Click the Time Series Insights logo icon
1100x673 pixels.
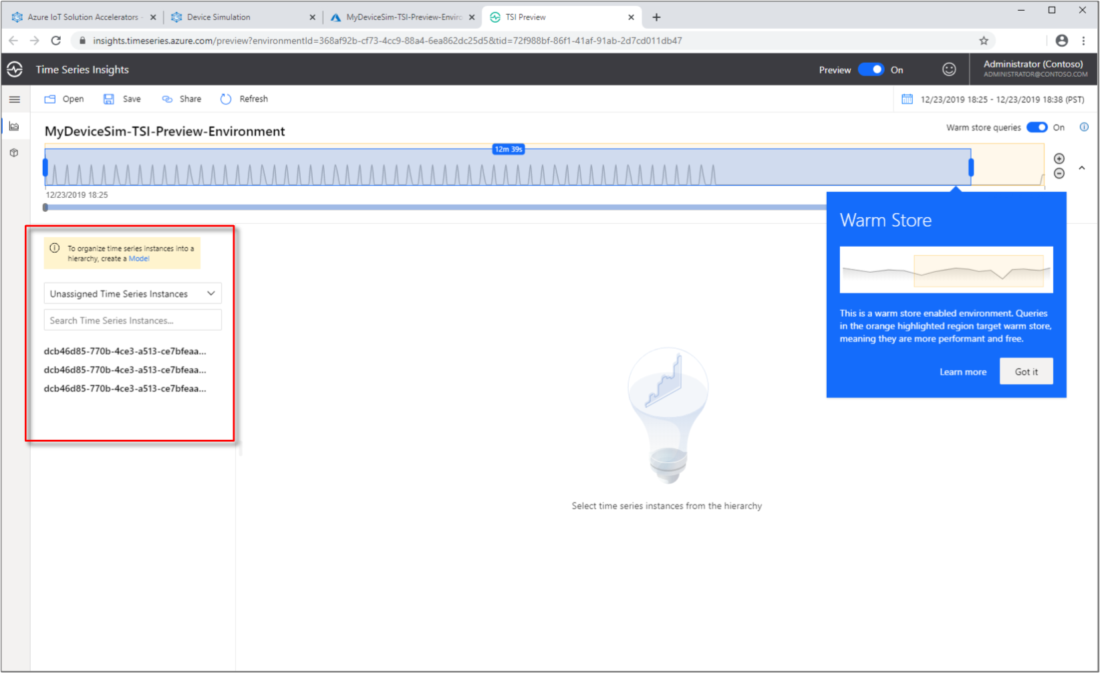tap(15, 70)
